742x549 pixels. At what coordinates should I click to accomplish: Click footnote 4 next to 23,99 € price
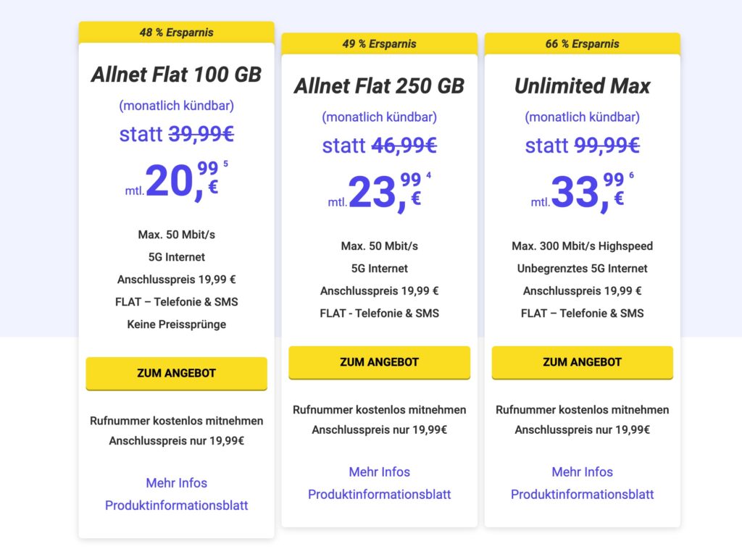(428, 175)
